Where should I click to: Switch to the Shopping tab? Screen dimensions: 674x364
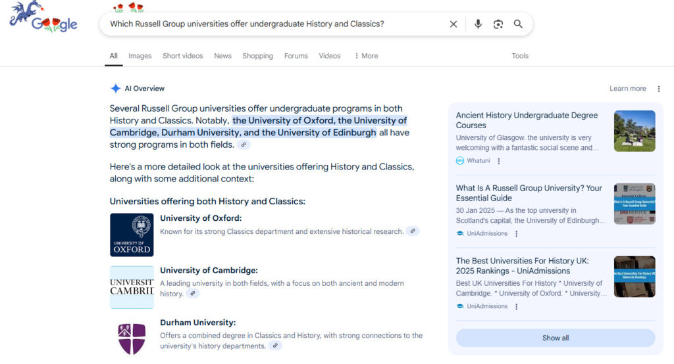click(x=257, y=56)
